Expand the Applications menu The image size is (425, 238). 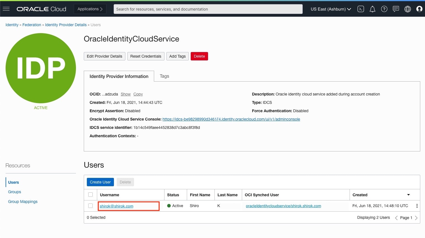(x=90, y=9)
